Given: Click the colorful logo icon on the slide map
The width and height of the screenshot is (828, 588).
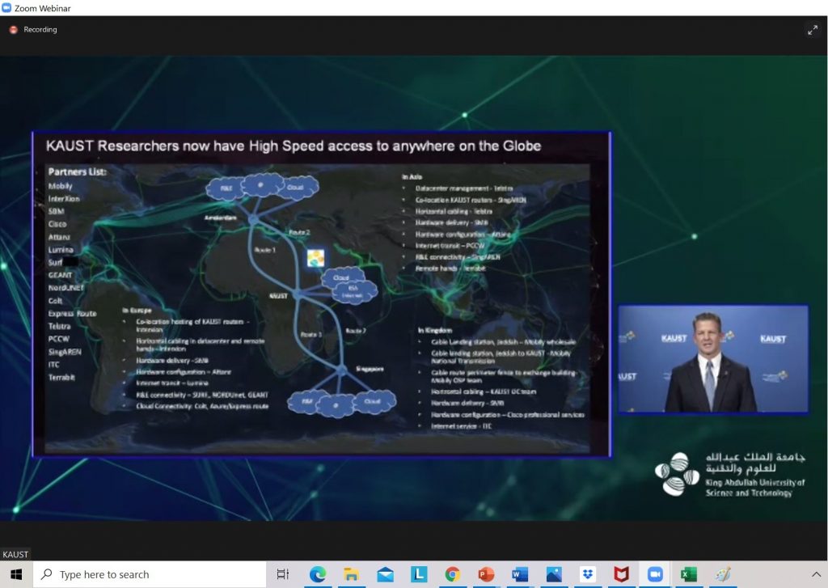Looking at the screenshot, I should click(x=316, y=258).
